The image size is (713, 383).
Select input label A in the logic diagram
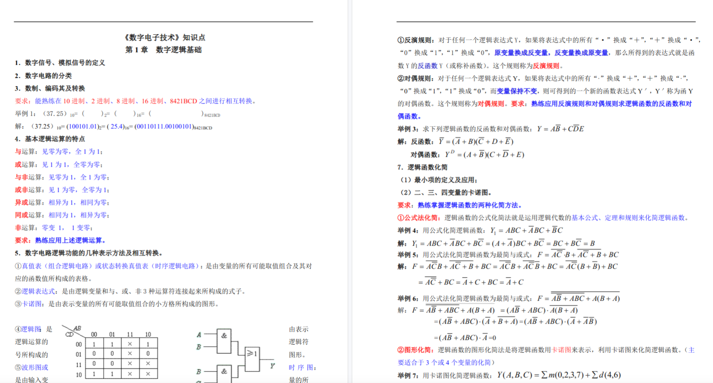point(199,335)
